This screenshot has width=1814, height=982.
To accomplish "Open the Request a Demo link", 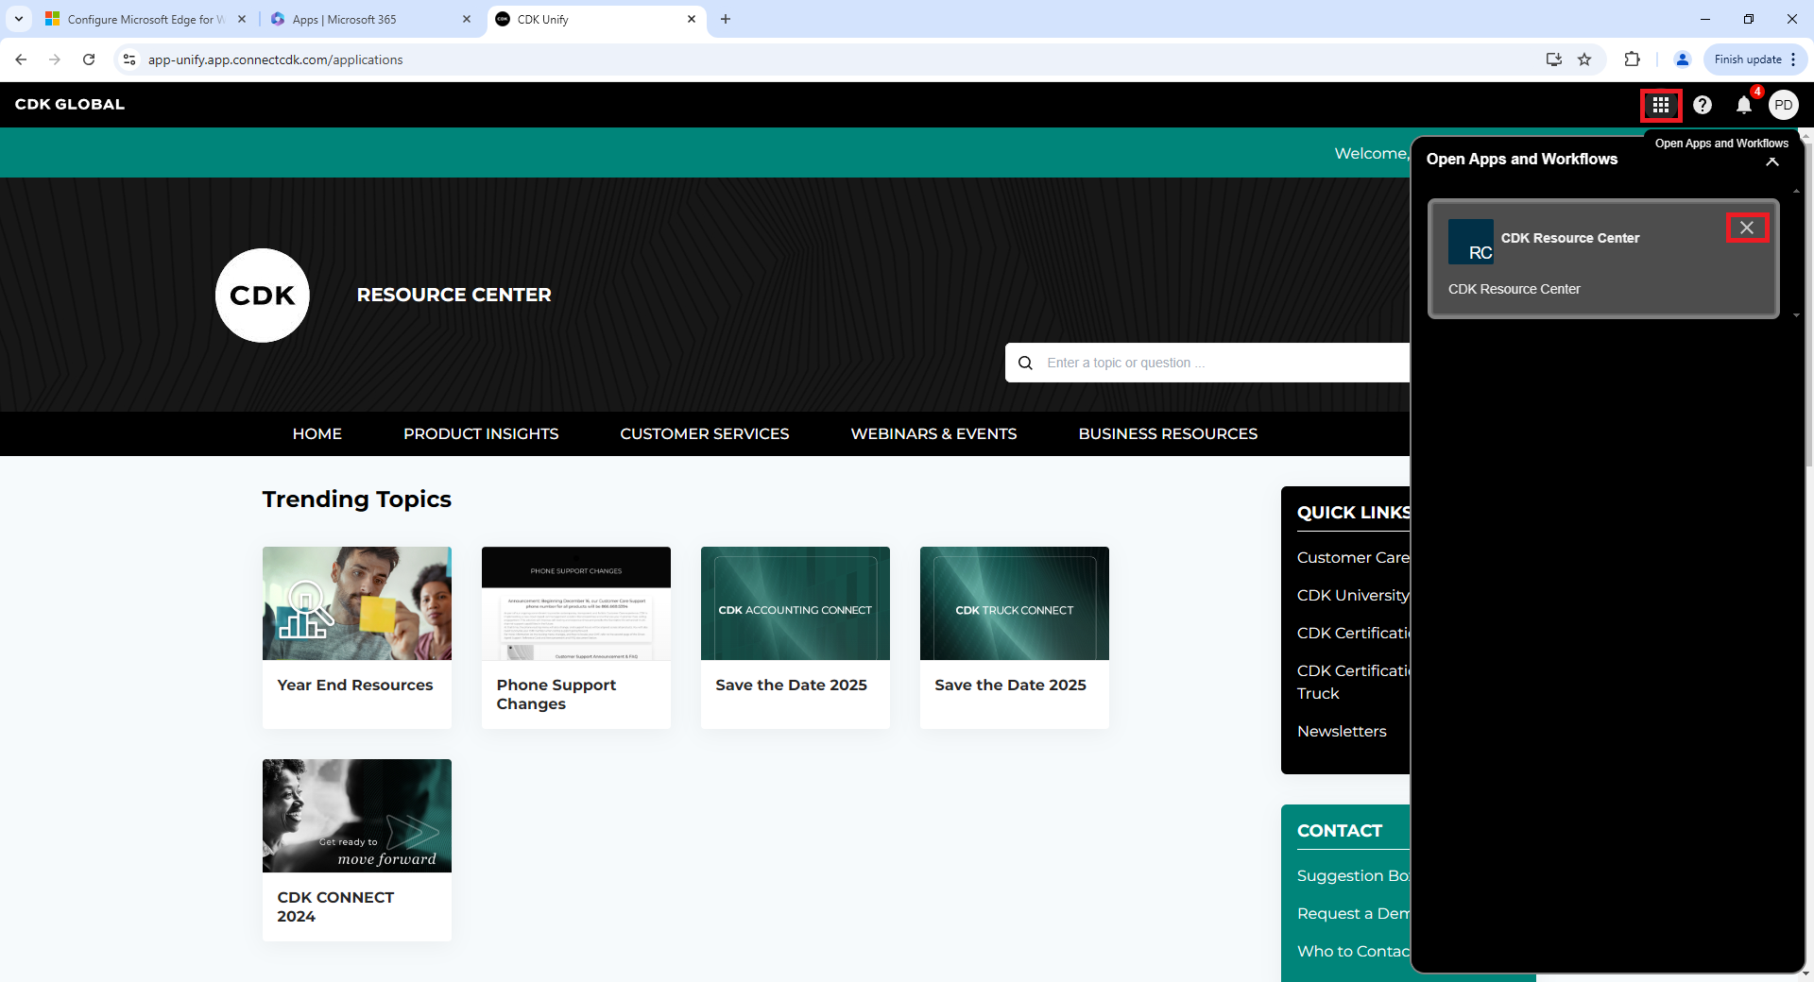I will coord(1353,914).
